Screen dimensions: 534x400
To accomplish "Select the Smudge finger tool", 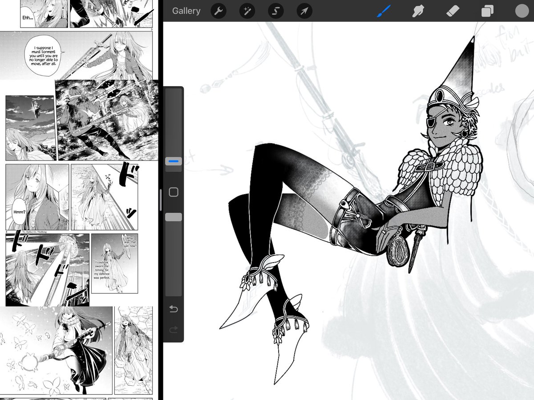I will tap(418, 11).
